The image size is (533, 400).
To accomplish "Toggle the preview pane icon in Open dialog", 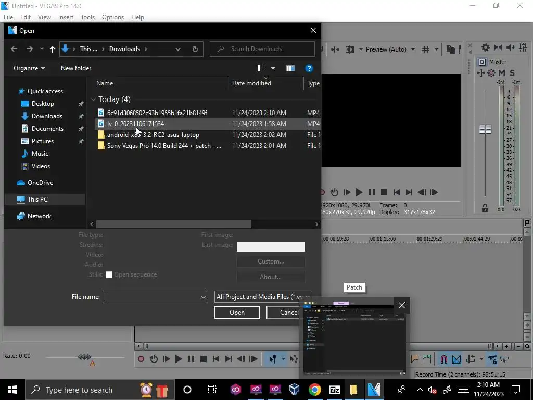I will [x=290, y=68].
